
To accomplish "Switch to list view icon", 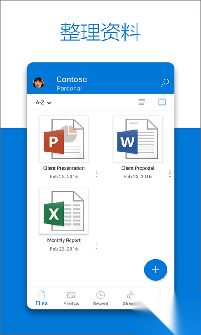I will pyautogui.click(x=142, y=102).
